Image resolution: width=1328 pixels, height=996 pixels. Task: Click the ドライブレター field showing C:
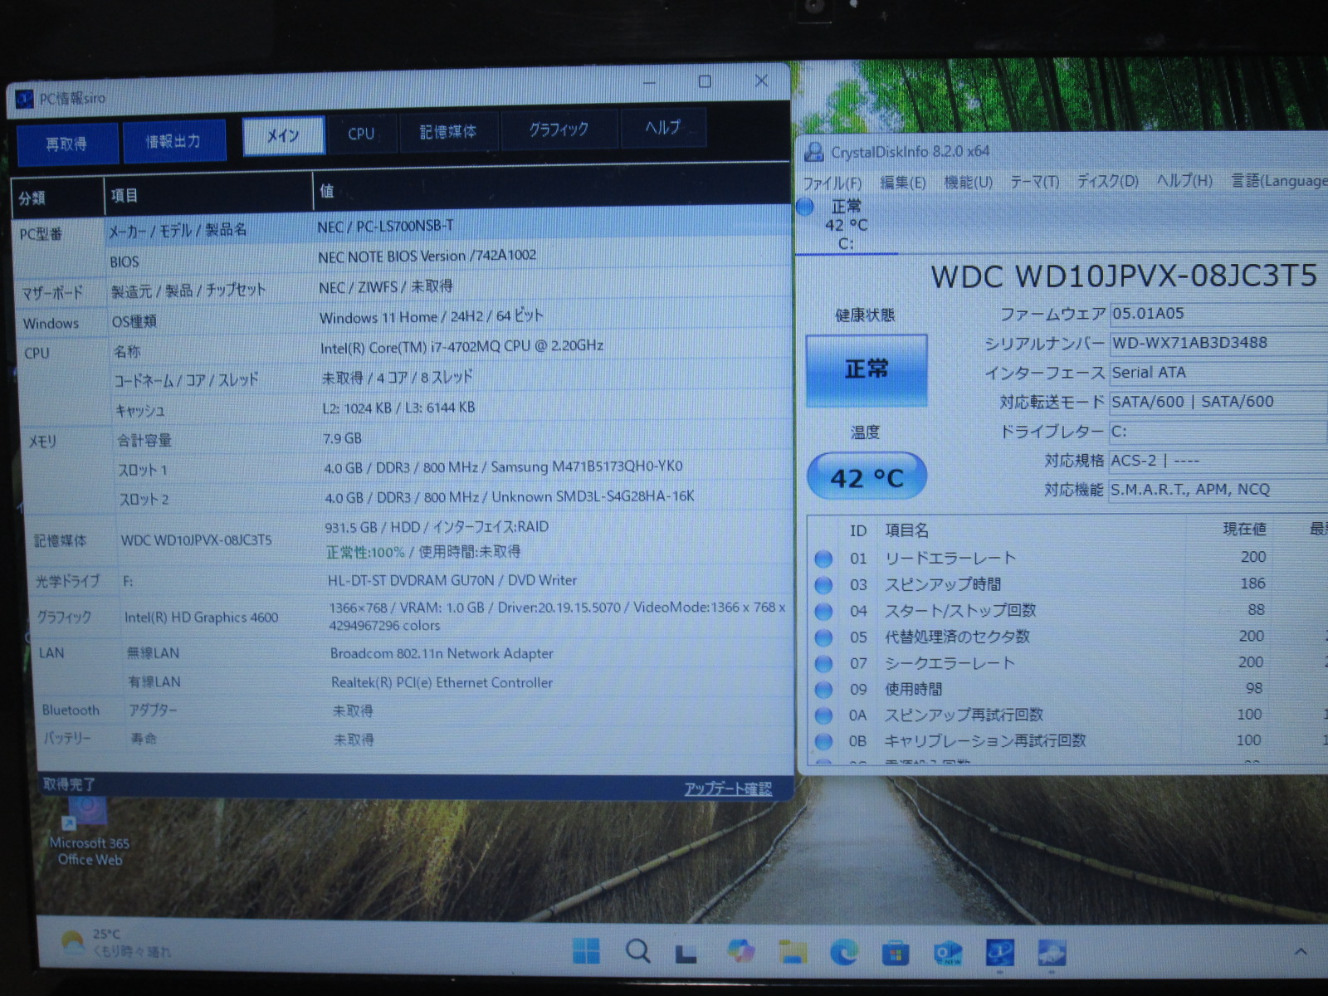pos(1218,432)
